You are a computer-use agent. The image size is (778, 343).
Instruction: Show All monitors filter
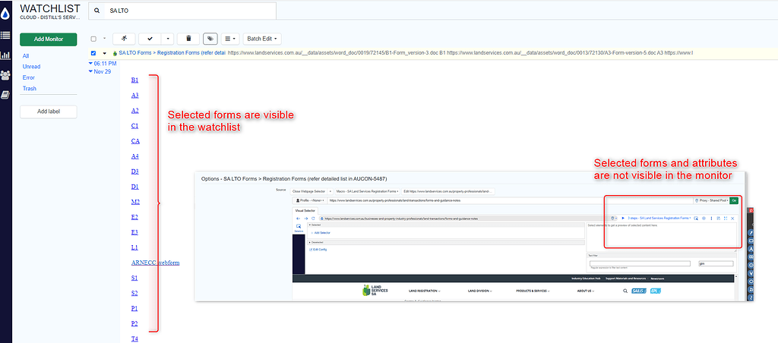point(26,56)
